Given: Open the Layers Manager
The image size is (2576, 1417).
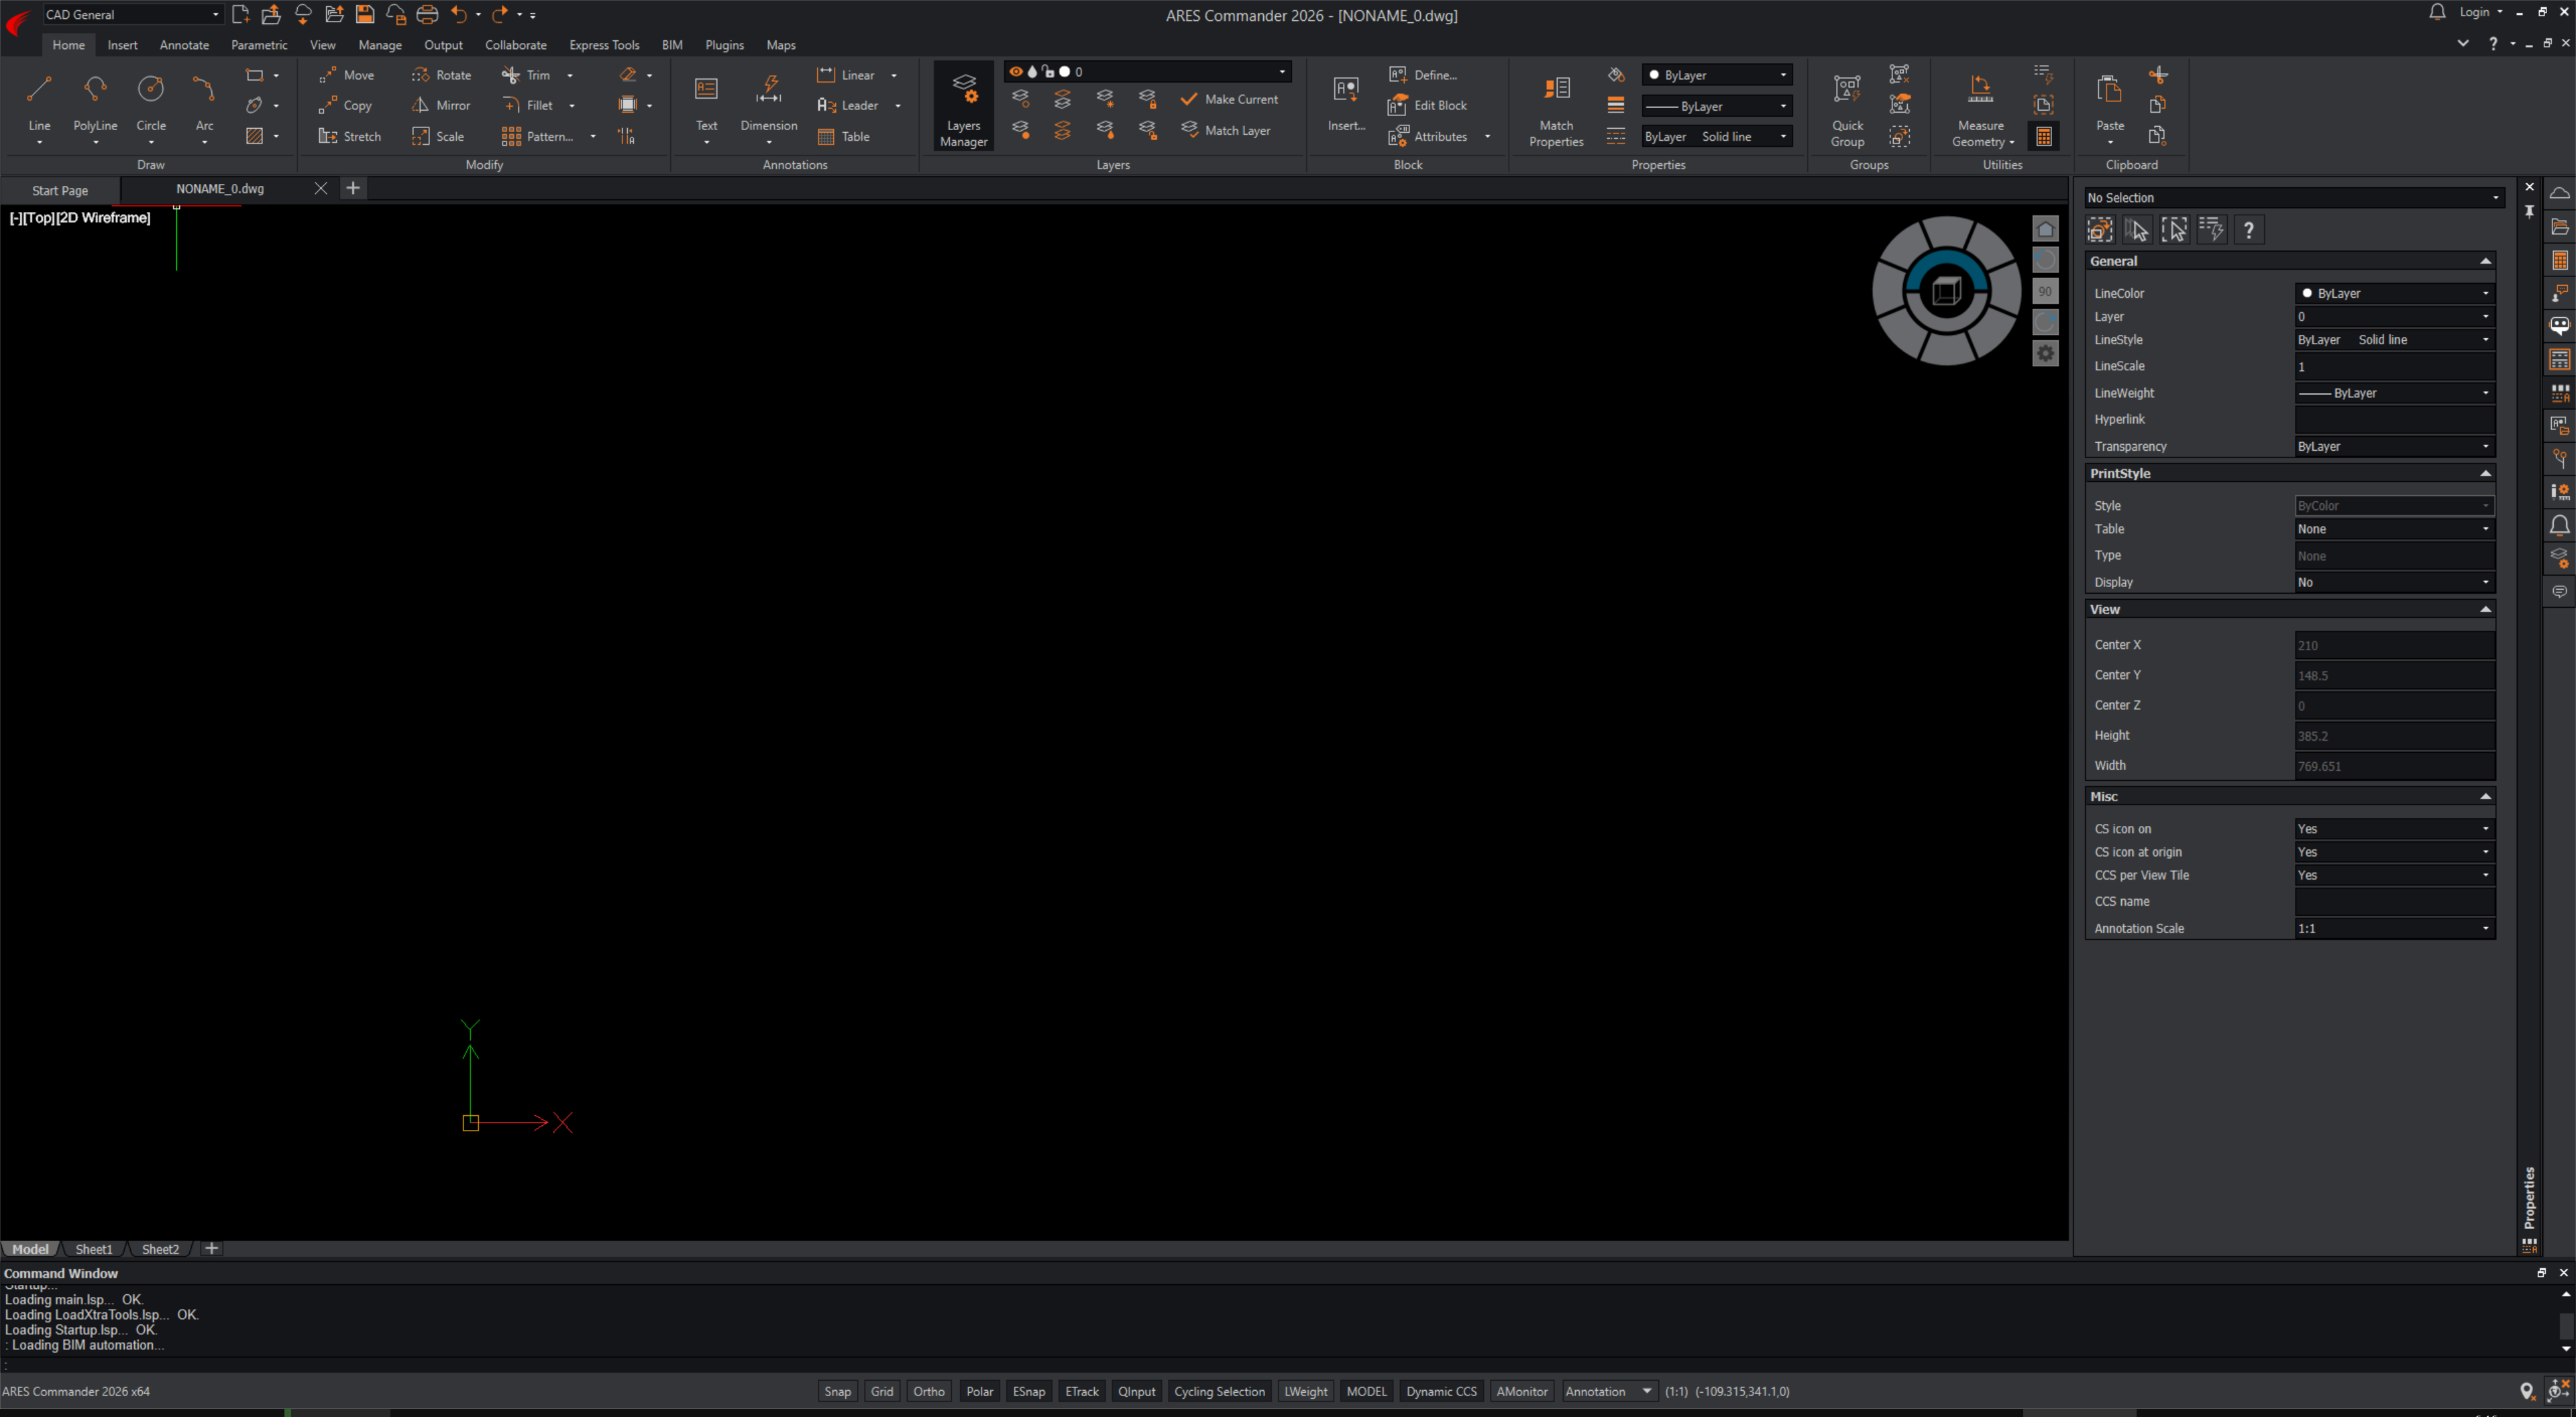Looking at the screenshot, I should pyautogui.click(x=963, y=108).
